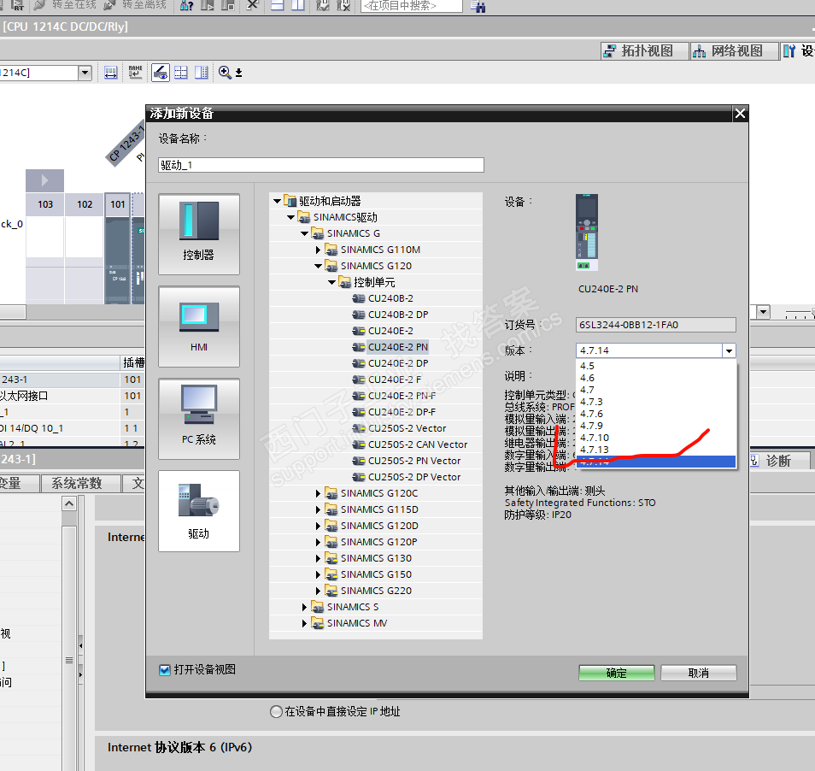
Task: Click the column layout toolbar icon
Action: tap(201, 73)
